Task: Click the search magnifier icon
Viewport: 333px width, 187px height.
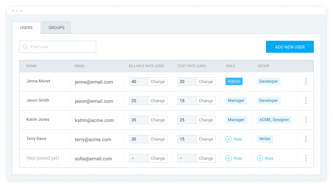Action: [25, 47]
